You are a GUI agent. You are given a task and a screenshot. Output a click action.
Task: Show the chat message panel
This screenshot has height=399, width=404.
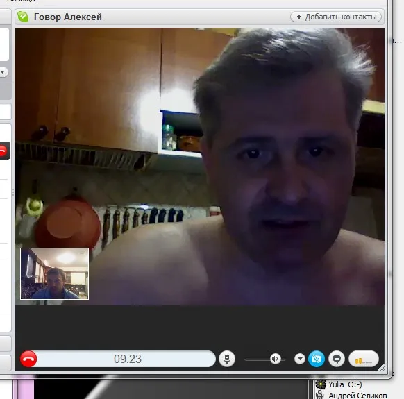coord(337,359)
